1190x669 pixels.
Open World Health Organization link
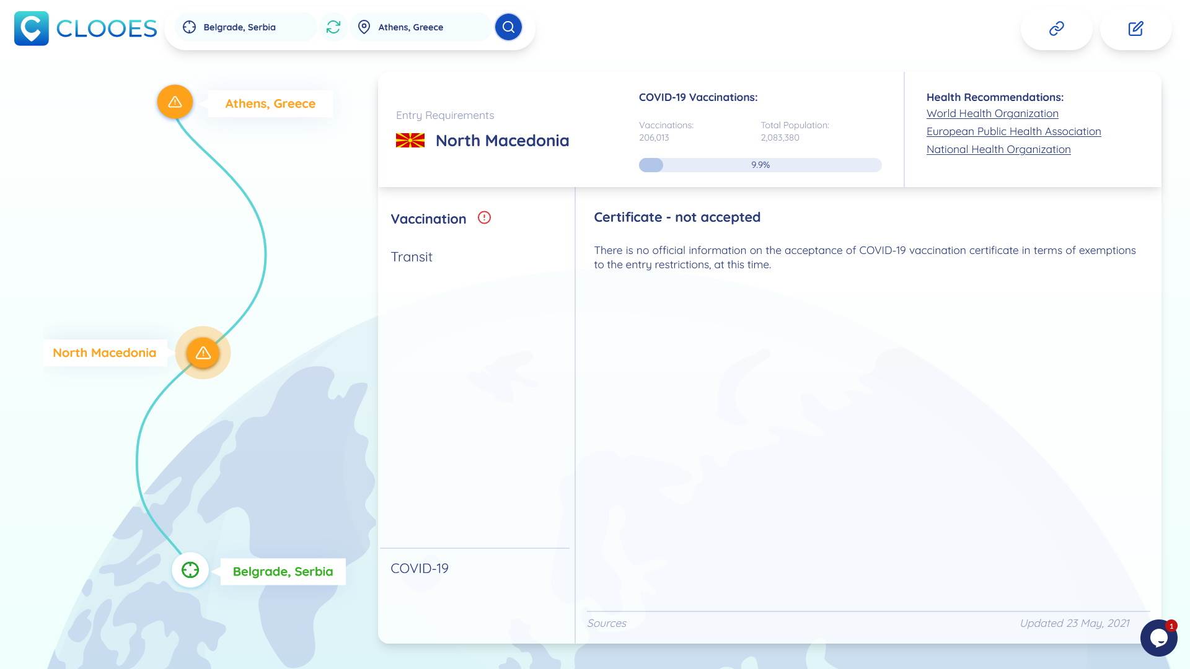tap(992, 113)
